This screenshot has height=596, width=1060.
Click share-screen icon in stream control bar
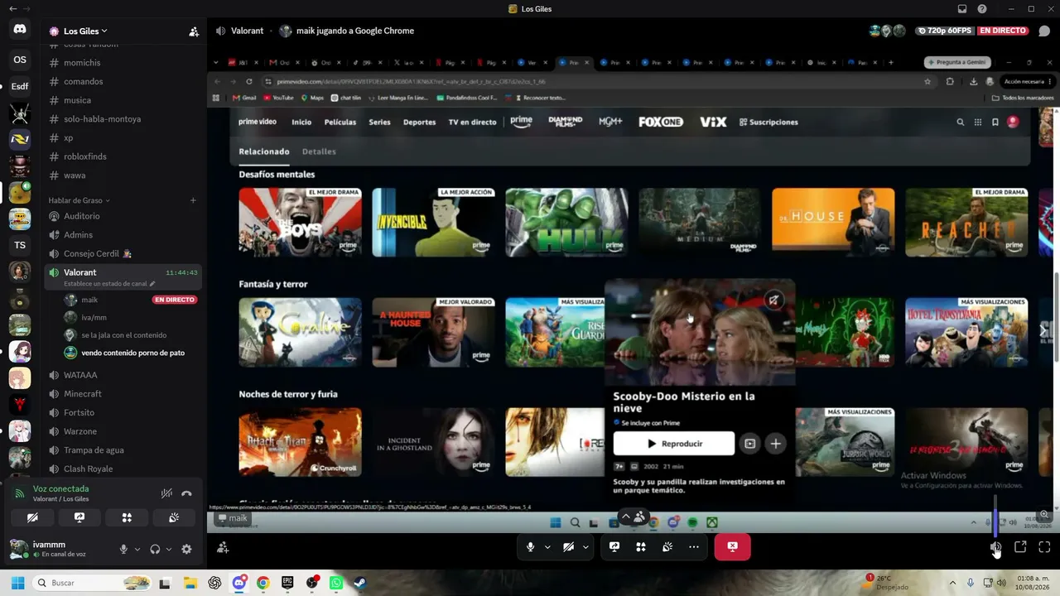coord(614,546)
